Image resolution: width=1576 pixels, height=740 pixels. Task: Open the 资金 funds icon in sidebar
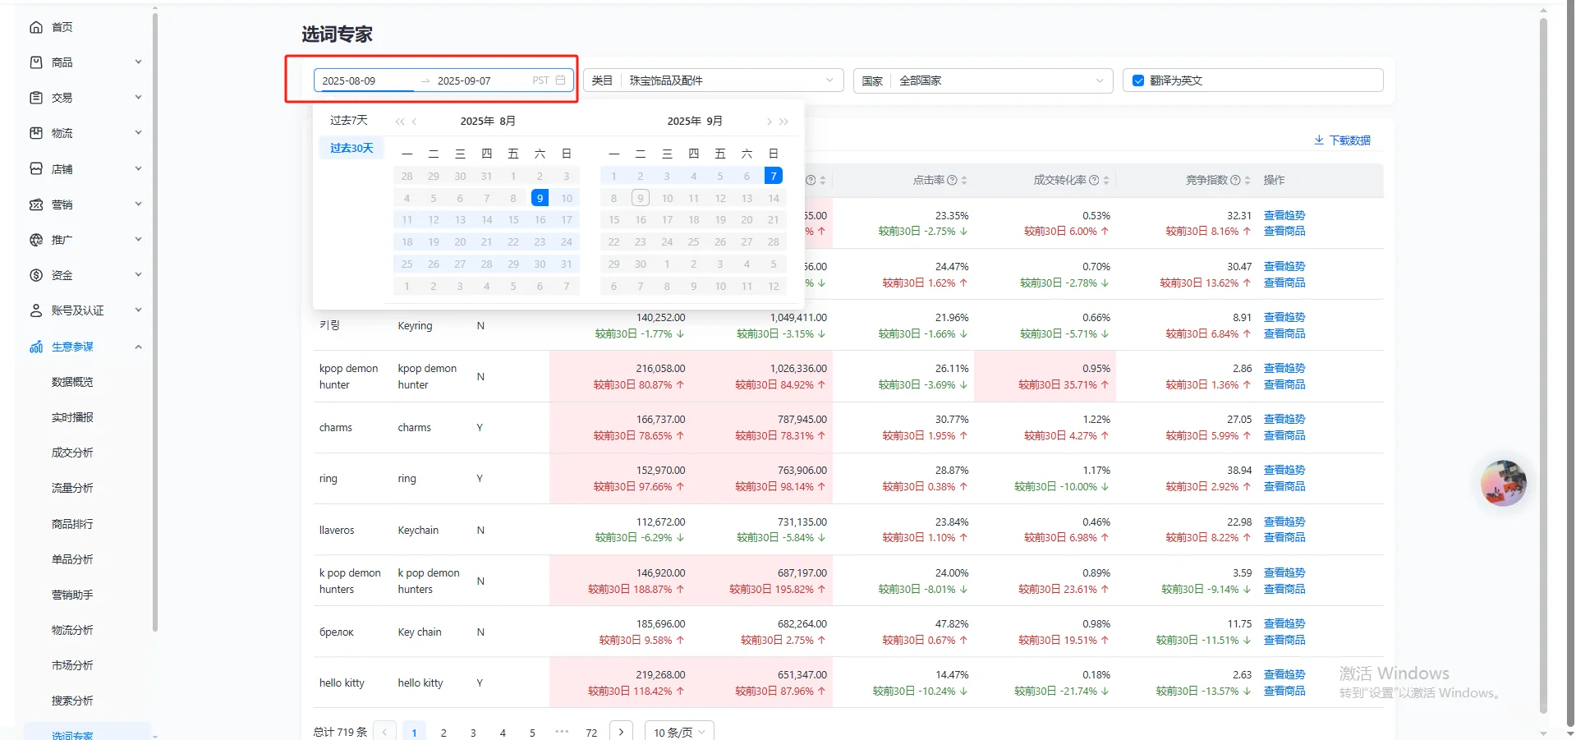[x=36, y=274]
